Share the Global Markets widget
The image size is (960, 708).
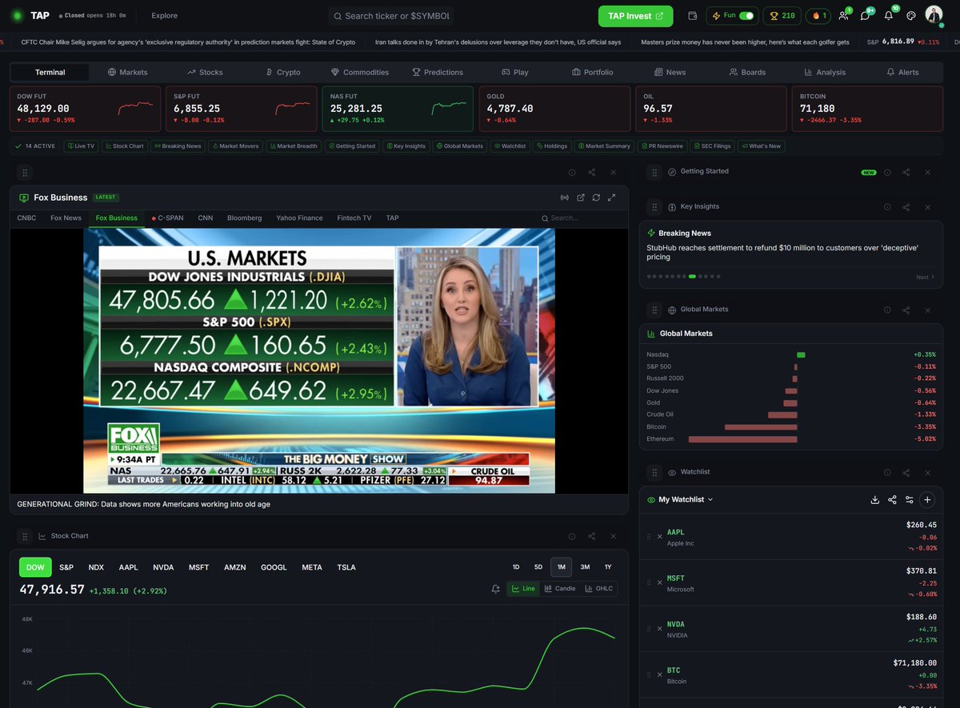906,310
